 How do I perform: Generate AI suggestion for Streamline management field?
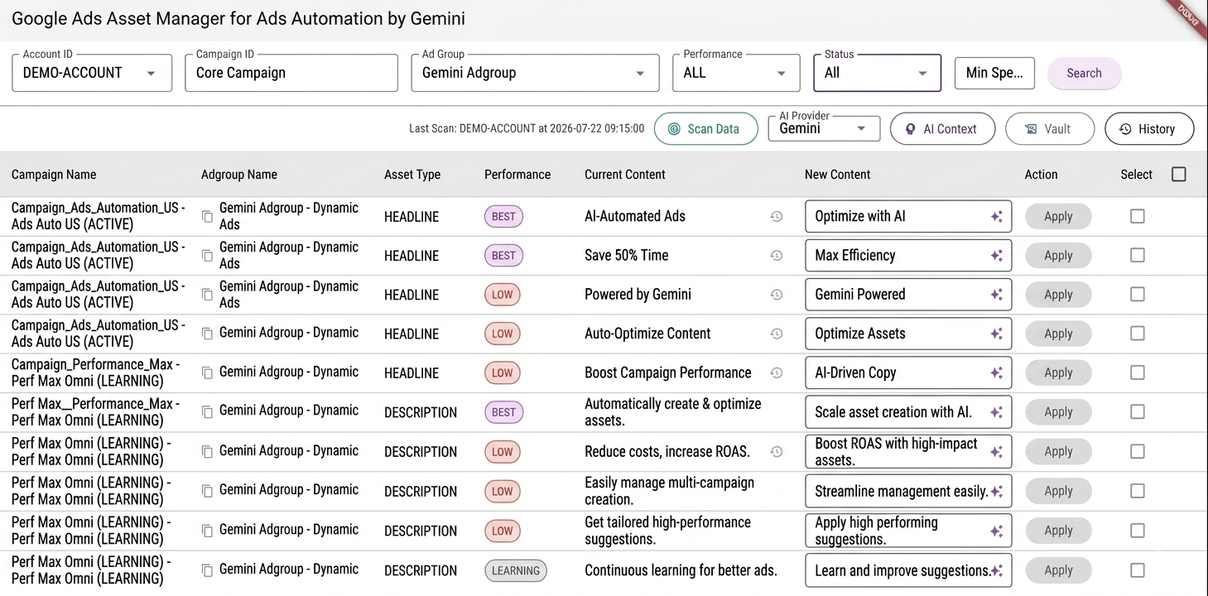(x=997, y=491)
